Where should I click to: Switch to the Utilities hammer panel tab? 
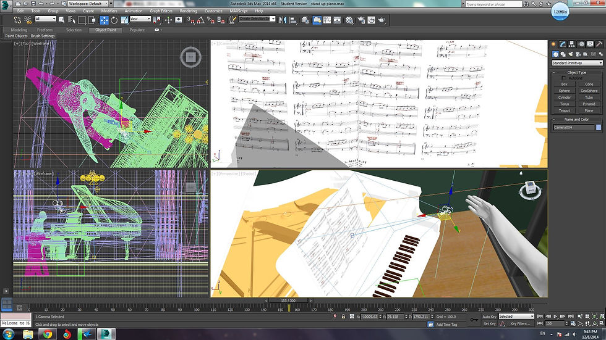599,44
